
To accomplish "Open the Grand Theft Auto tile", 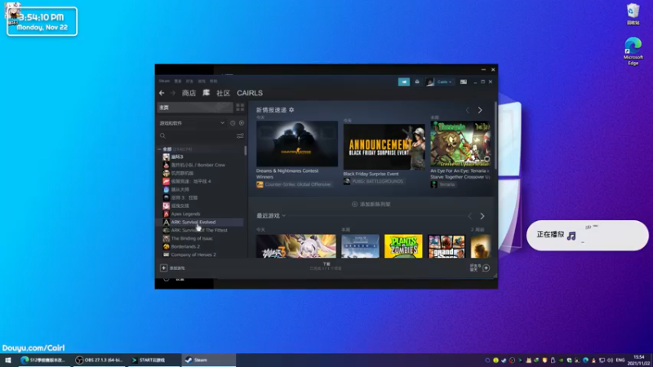I will pos(446,246).
